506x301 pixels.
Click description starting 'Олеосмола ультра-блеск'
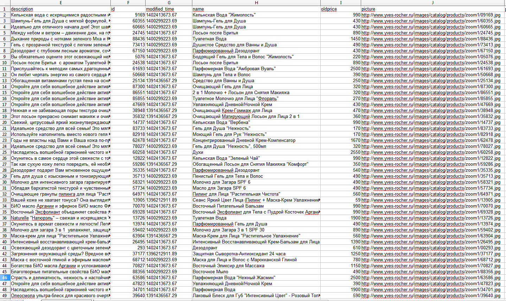(60, 295)
